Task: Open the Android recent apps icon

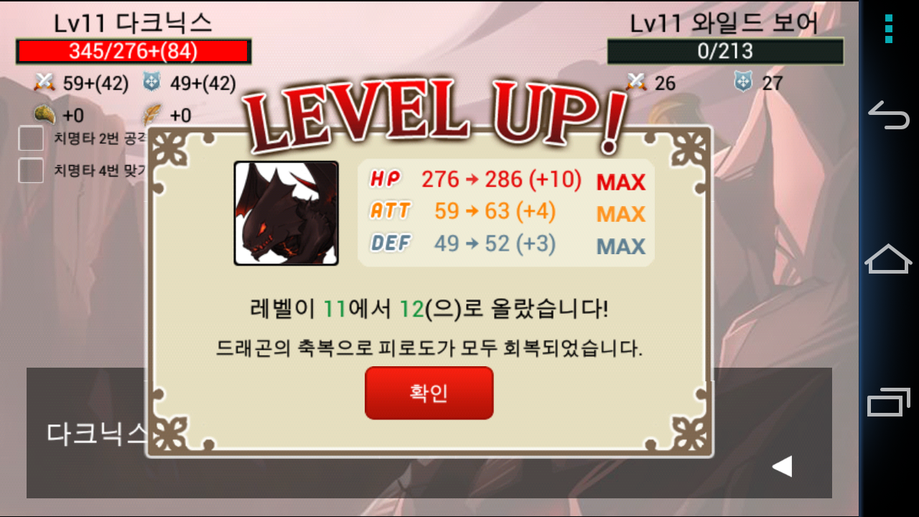Action: point(889,402)
